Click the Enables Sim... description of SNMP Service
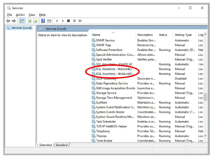The width and height of the screenshot is (213, 156). [146, 40]
